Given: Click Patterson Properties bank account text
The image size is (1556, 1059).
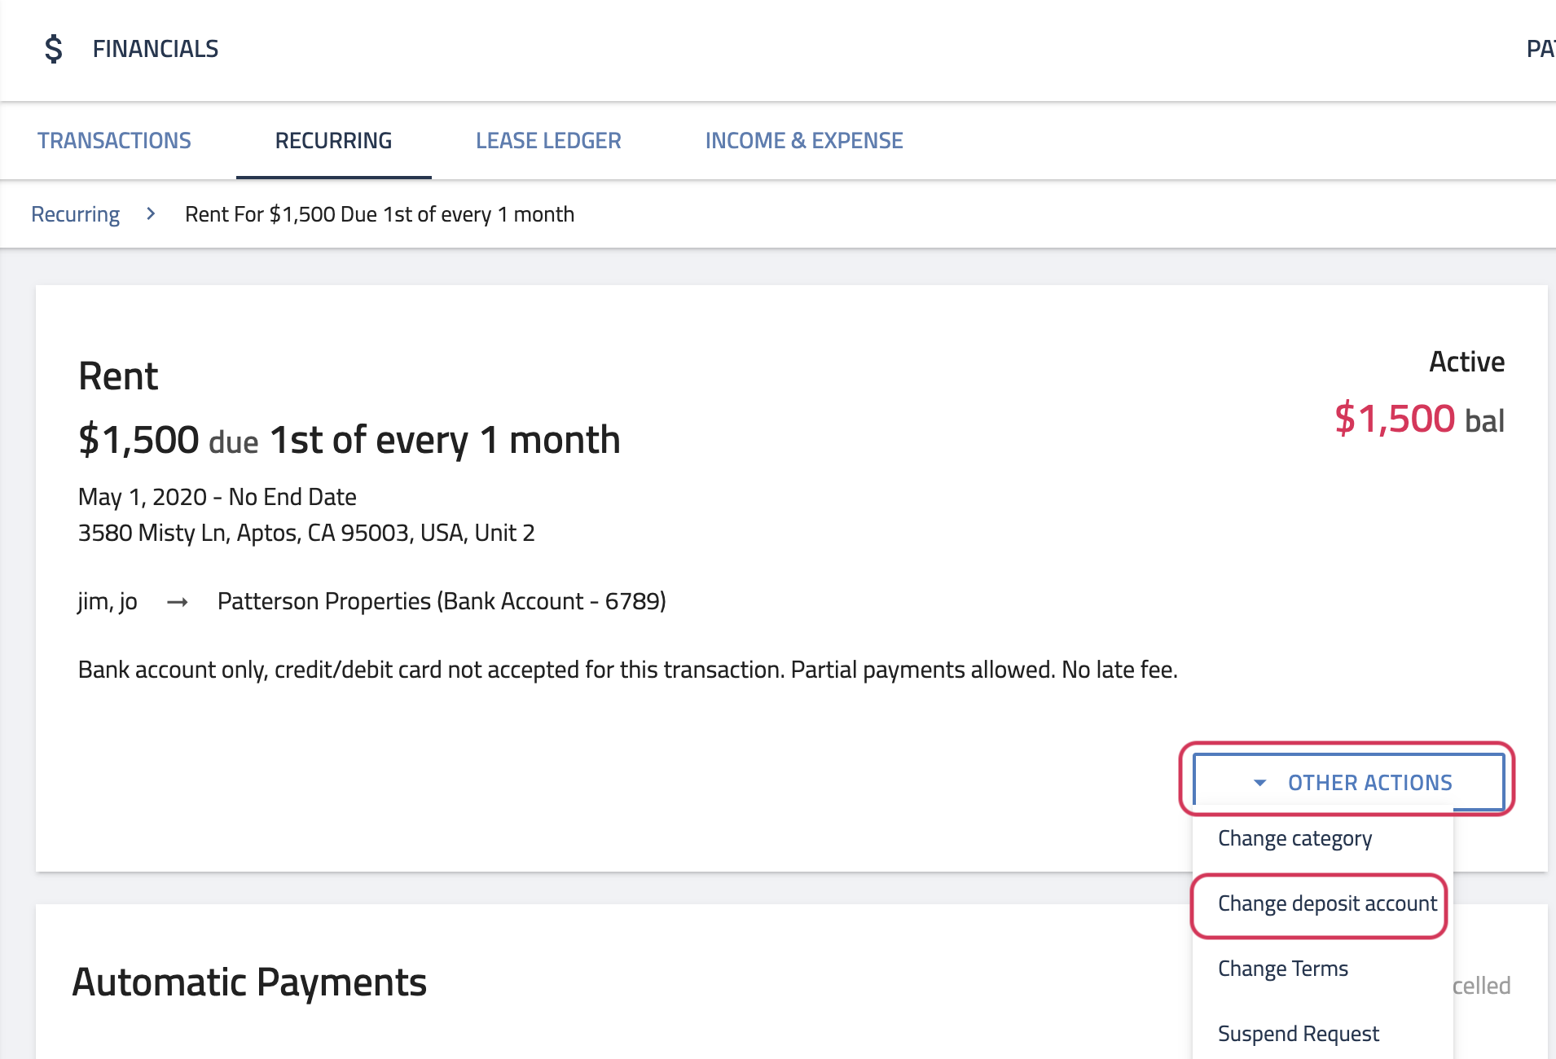Looking at the screenshot, I should [x=442, y=601].
